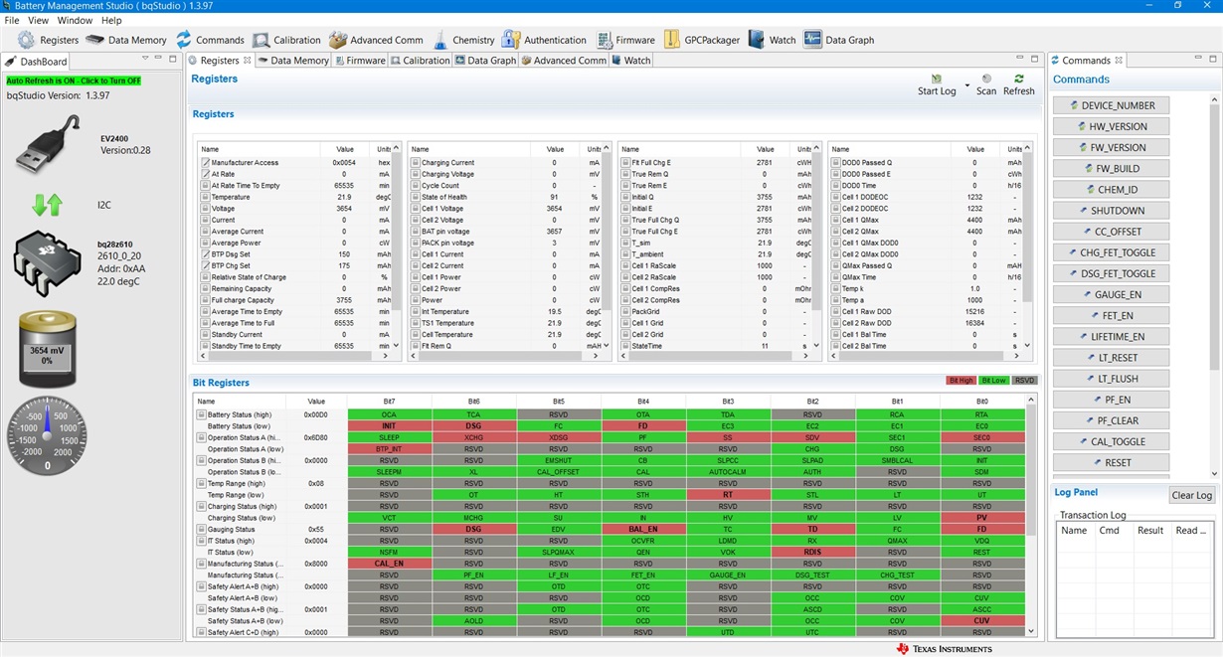The width and height of the screenshot is (1223, 657).
Task: Click lock icon beside Battery Status (high)
Action: point(202,414)
